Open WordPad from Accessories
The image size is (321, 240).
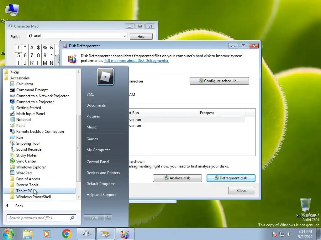tap(24, 172)
